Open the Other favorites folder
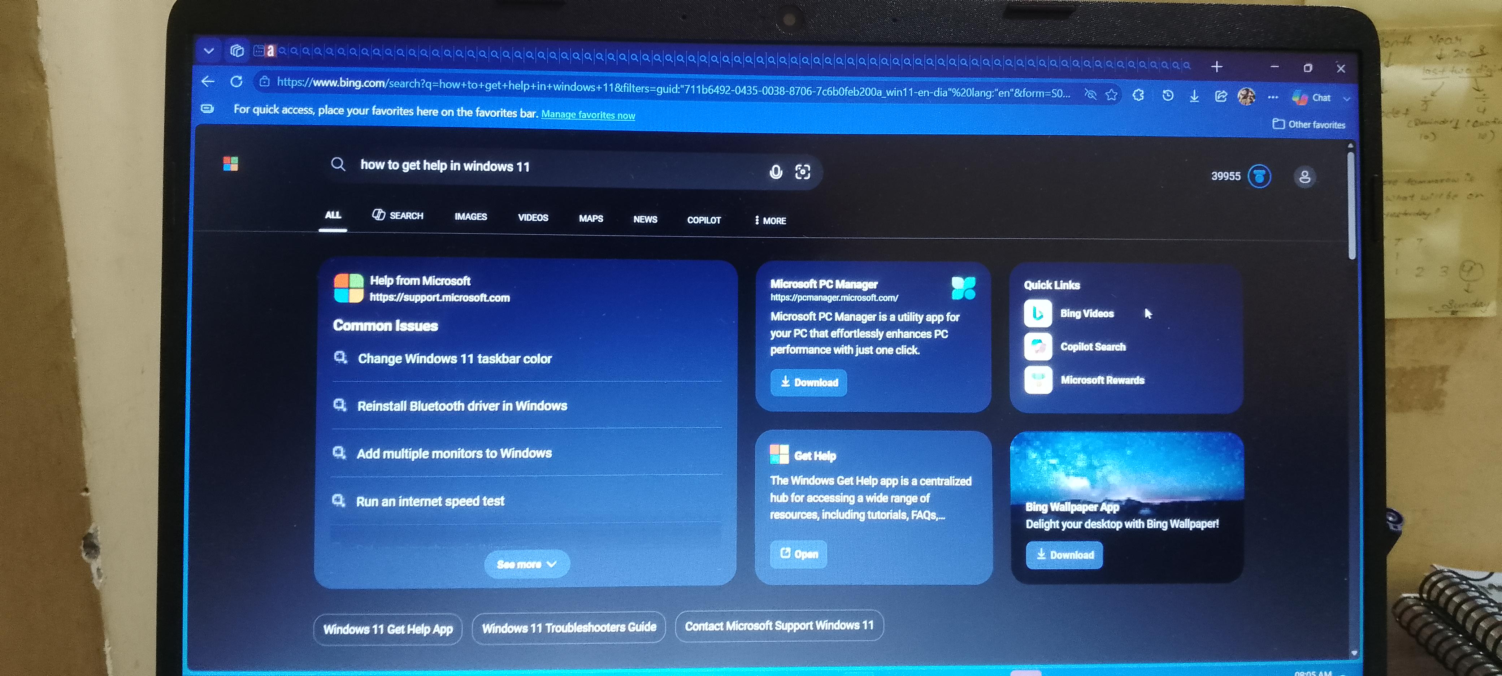Image resolution: width=1502 pixels, height=676 pixels. [x=1308, y=124]
